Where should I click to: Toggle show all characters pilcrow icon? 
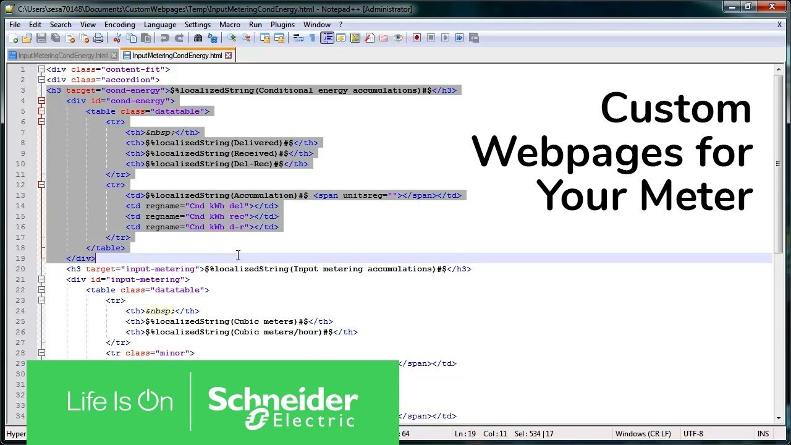click(x=312, y=38)
